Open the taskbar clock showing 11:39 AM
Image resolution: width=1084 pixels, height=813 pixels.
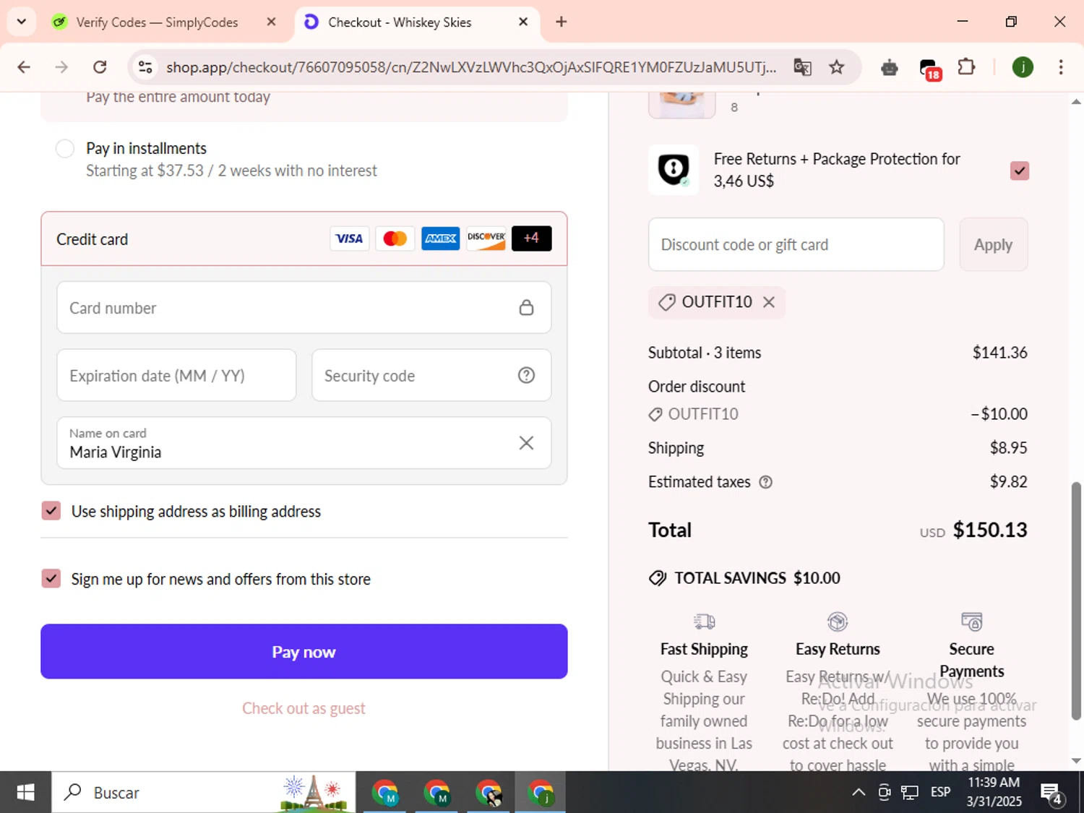[994, 792]
